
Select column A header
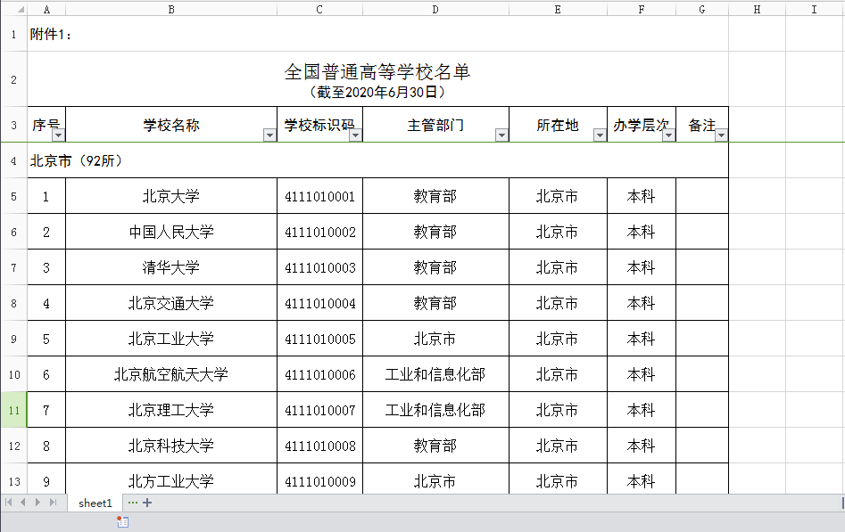[46, 9]
